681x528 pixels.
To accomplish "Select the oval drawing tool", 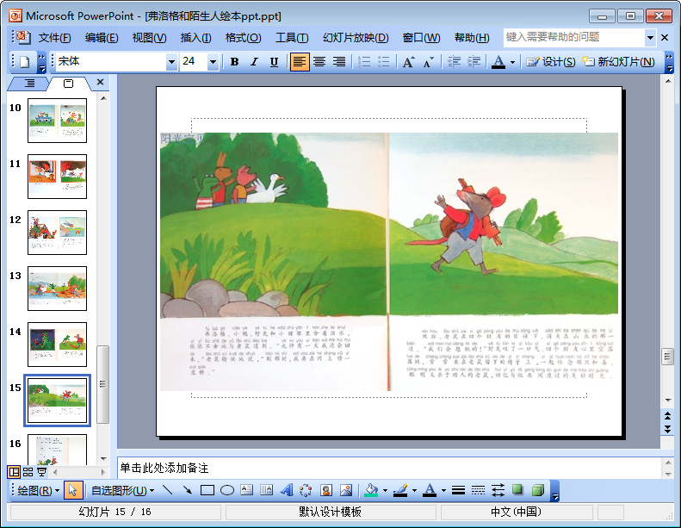I will 227,491.
